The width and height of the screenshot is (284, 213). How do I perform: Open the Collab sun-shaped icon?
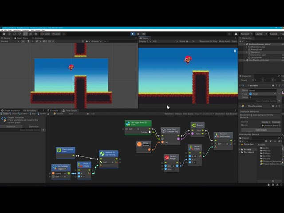(x=229, y=34)
